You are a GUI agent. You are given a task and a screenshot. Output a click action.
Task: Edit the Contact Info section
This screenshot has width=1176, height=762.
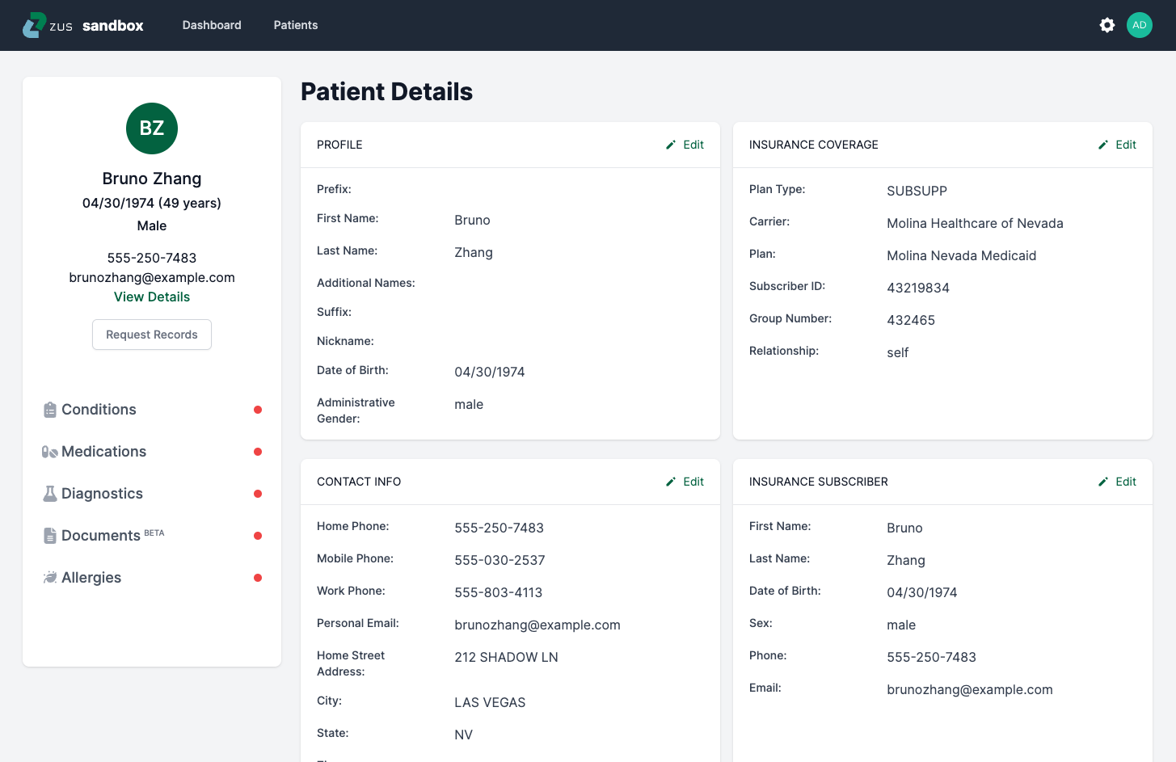tap(685, 482)
